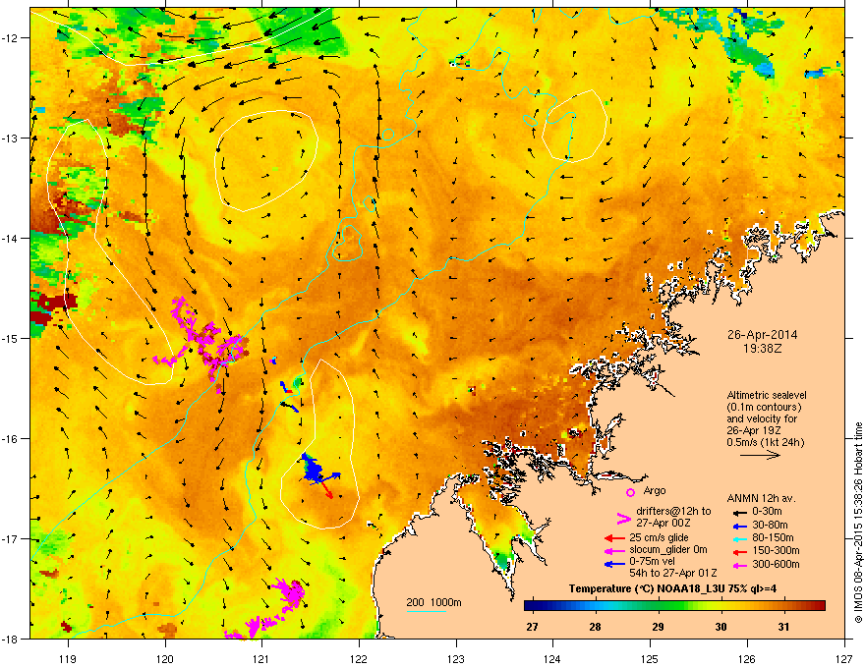
Task: Click the red glide arrow below the blue cluster
Action: [326, 489]
